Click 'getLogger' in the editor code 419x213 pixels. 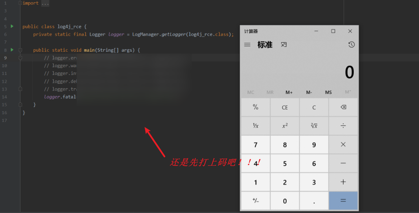pos(174,34)
